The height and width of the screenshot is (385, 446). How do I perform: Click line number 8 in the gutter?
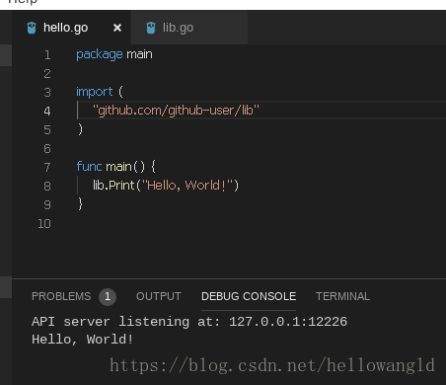tap(47, 187)
